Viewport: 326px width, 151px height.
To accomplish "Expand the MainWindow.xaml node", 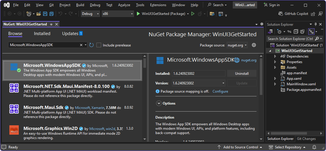I will pos(275,84).
